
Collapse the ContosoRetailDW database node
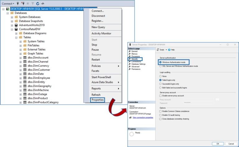pos(12,29)
